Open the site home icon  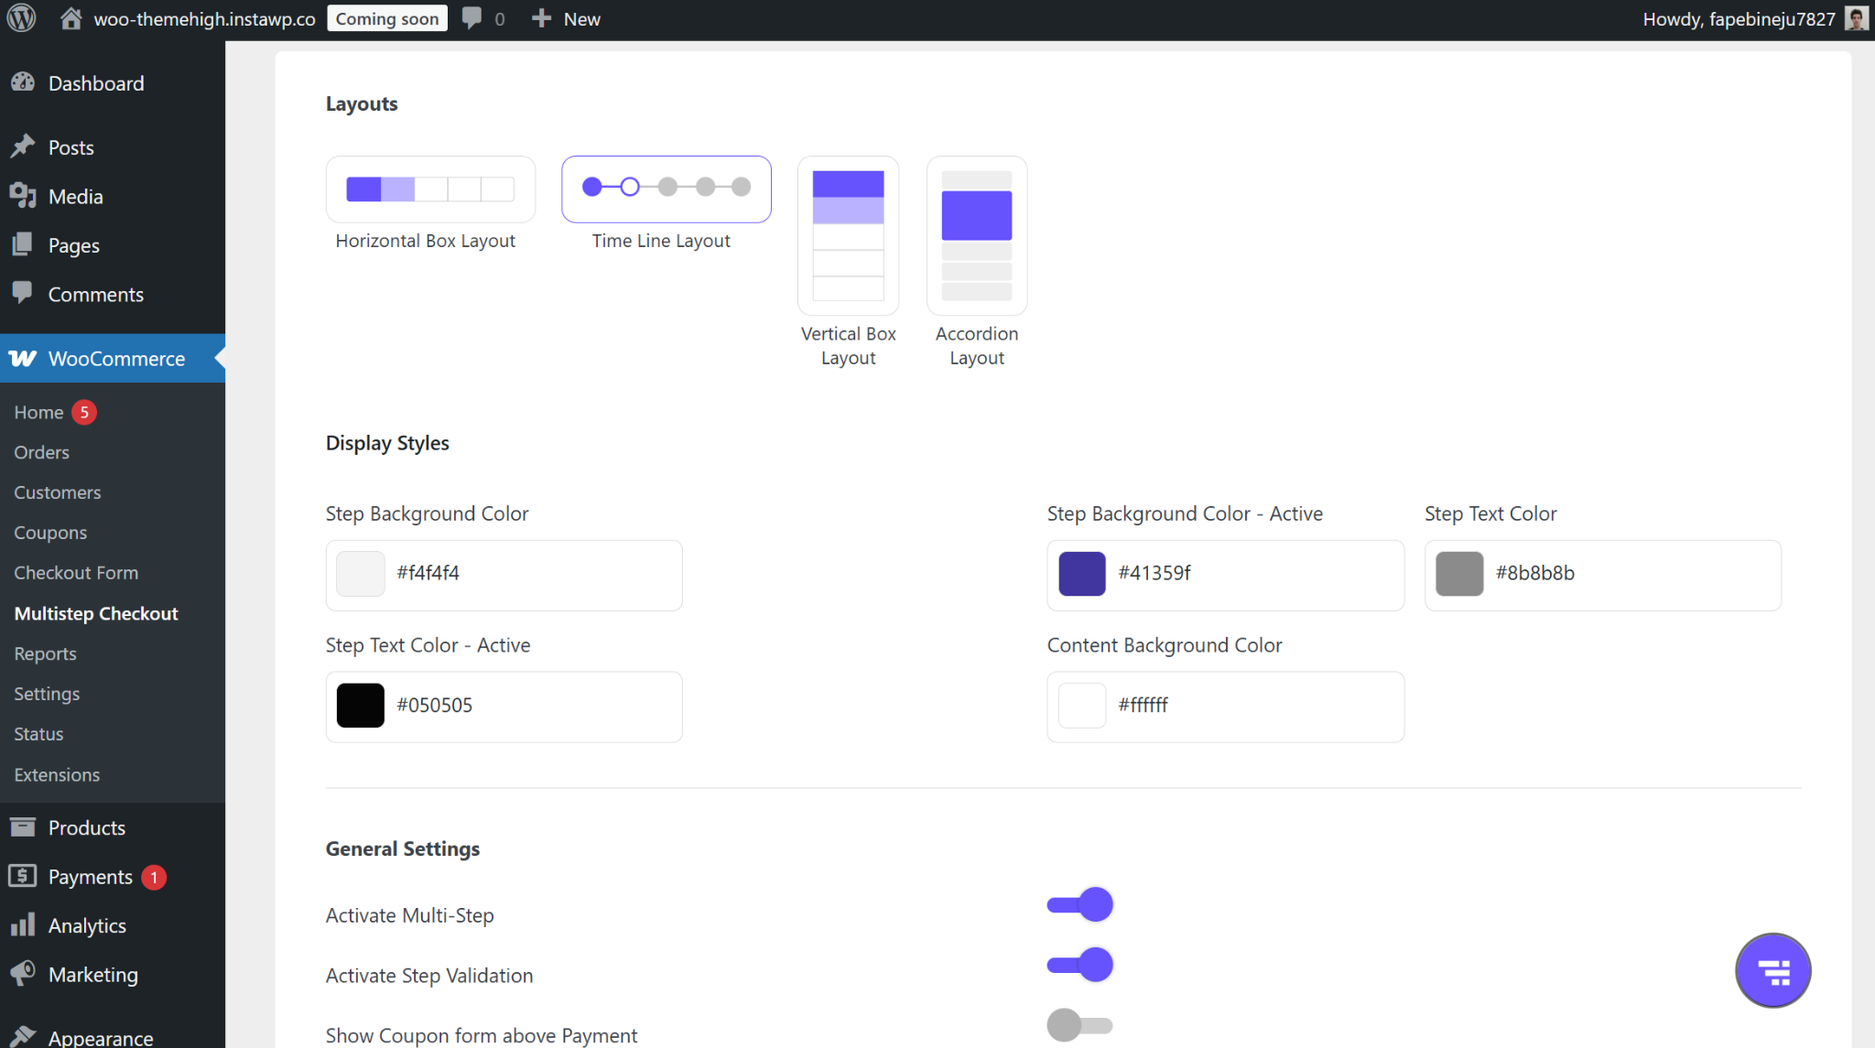pyautogui.click(x=70, y=18)
